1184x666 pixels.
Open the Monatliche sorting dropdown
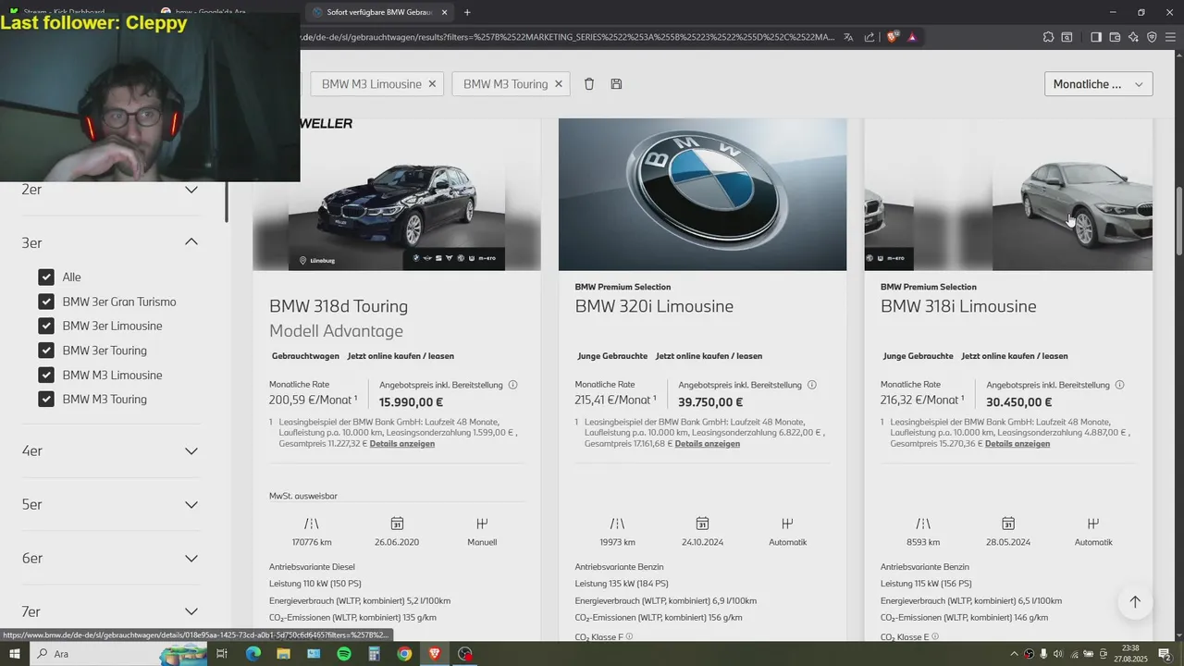pos(1098,84)
